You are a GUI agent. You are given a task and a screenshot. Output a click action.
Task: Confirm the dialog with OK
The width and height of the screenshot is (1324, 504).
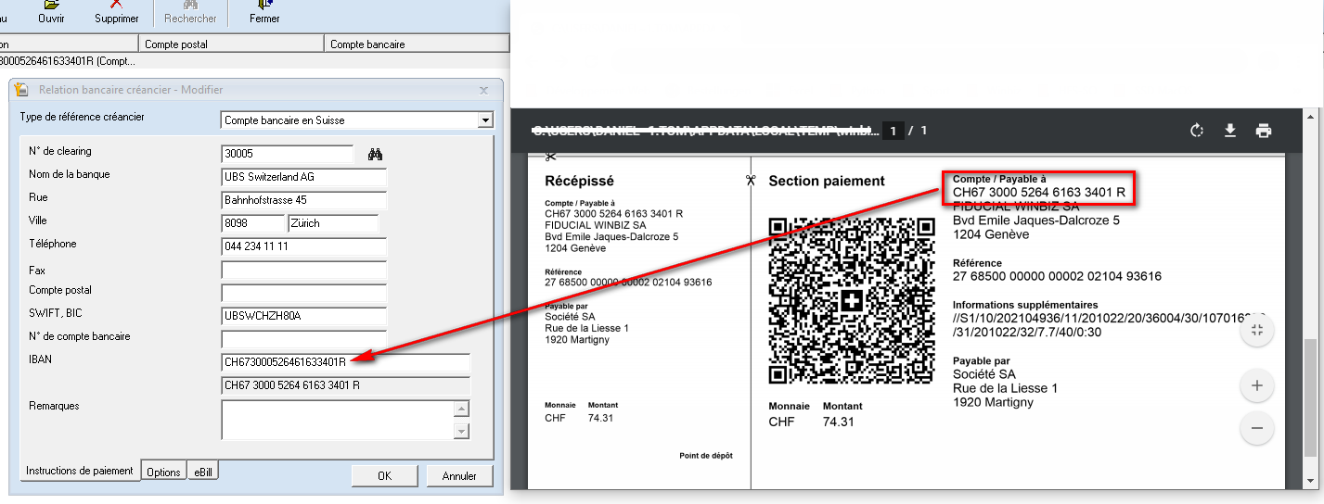(x=384, y=475)
